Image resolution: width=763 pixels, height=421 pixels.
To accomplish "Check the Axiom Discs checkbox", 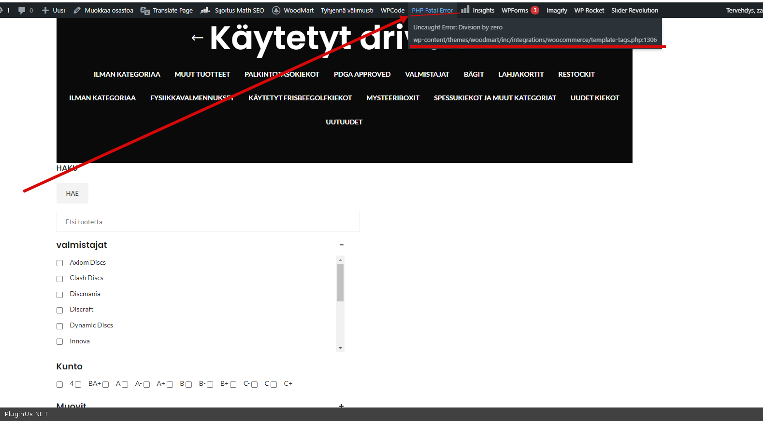I will click(x=60, y=263).
